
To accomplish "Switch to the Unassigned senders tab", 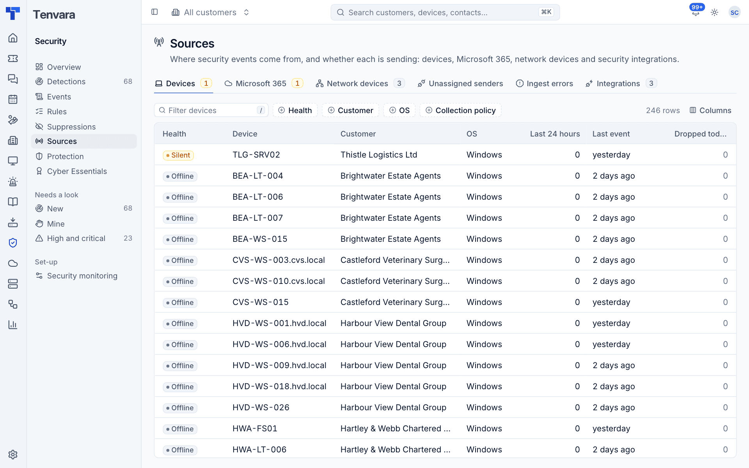I will point(460,83).
